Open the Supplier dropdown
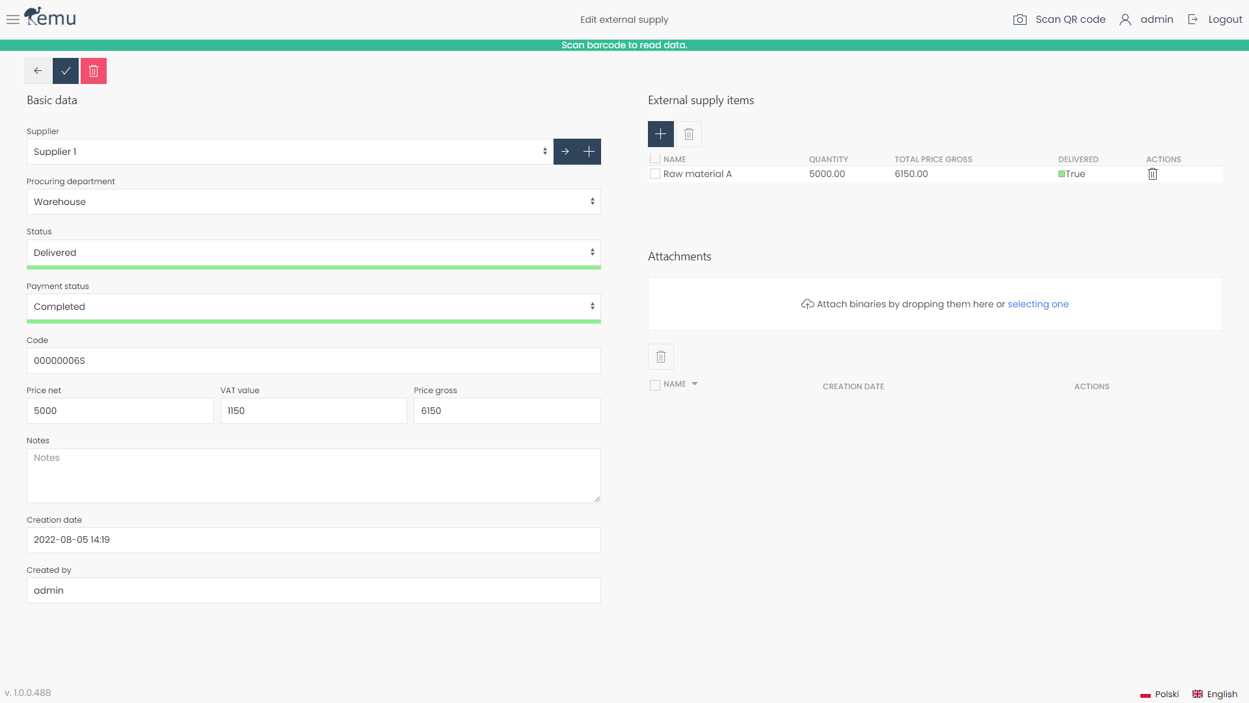The height and width of the screenshot is (703, 1249). [289, 152]
